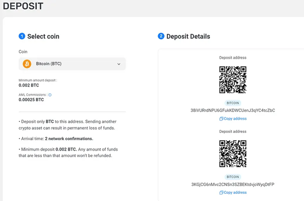
Task: Click the Select coin heading
Action: [x=43, y=36]
